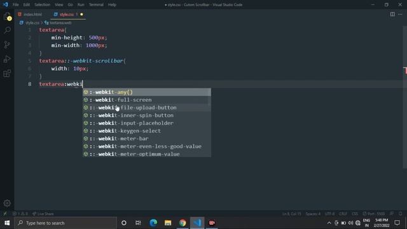
Task: Open Task View on taskbar
Action: (x=138, y=223)
